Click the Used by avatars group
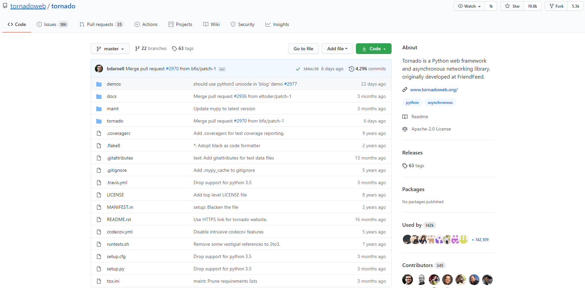 pos(435,239)
